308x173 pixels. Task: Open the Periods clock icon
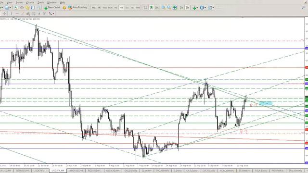pos(202,8)
